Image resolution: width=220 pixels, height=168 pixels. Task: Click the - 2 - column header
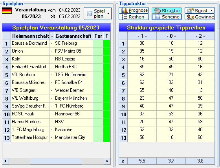(x=200, y=36)
